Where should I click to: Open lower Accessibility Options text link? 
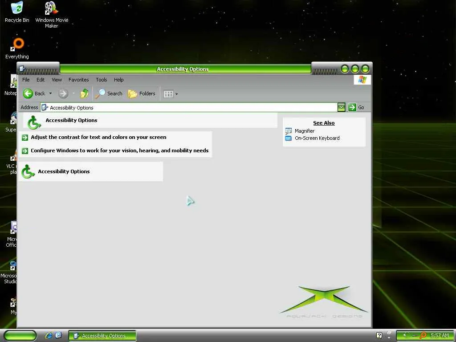coord(64,171)
